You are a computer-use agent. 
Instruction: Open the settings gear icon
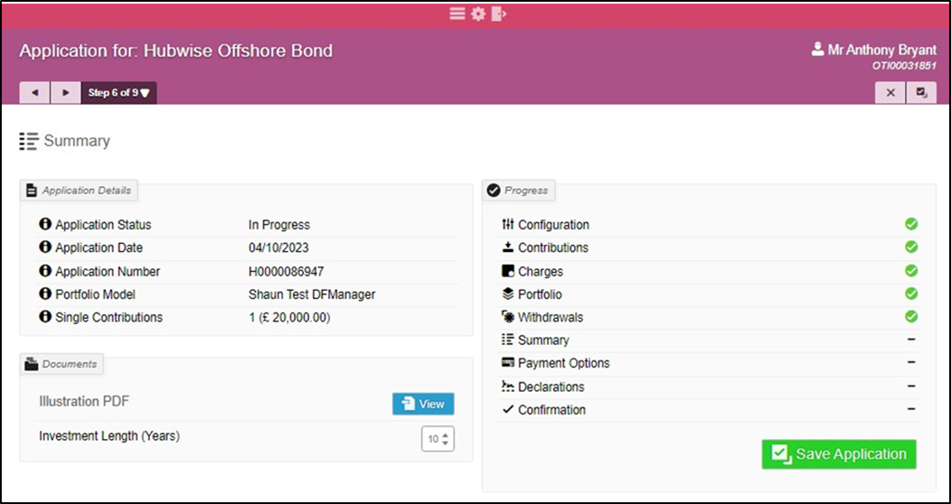(478, 14)
